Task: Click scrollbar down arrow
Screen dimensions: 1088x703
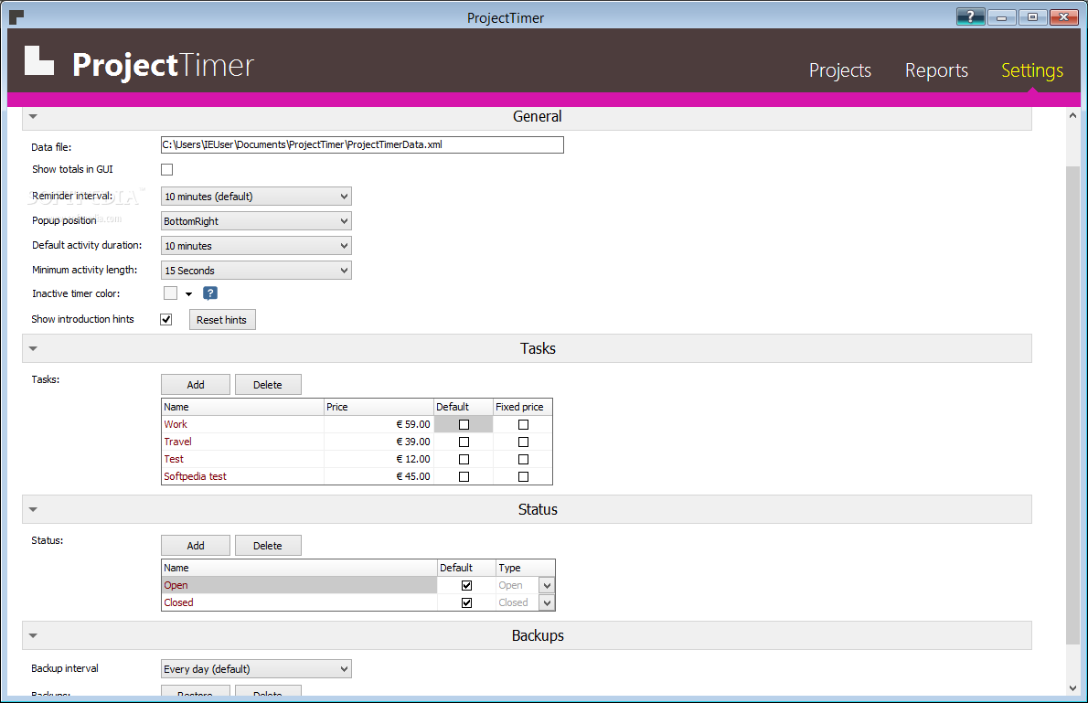Action: click(1072, 688)
